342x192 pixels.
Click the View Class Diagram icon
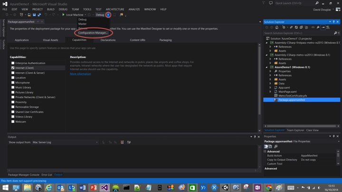[x=328, y=27]
